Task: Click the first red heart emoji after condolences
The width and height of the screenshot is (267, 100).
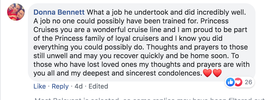Action: [207, 73]
